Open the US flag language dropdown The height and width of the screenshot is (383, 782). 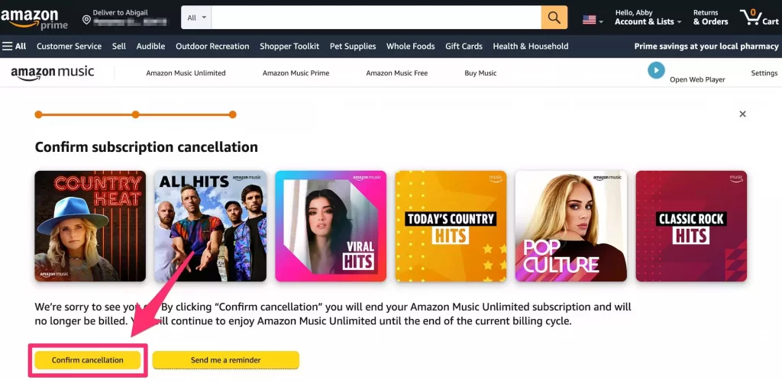click(x=593, y=20)
